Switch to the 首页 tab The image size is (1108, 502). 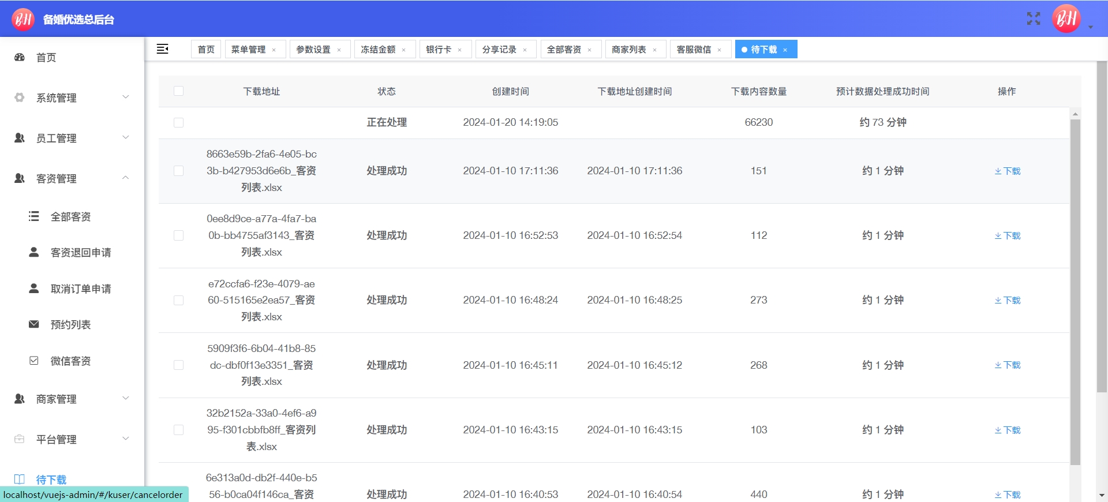pos(206,49)
